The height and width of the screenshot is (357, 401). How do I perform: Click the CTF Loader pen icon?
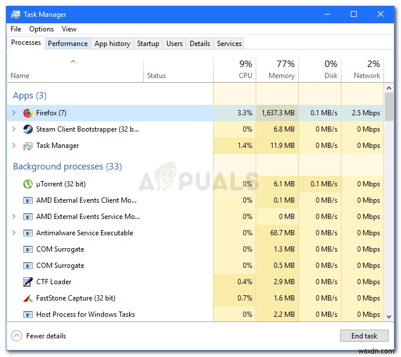click(28, 282)
